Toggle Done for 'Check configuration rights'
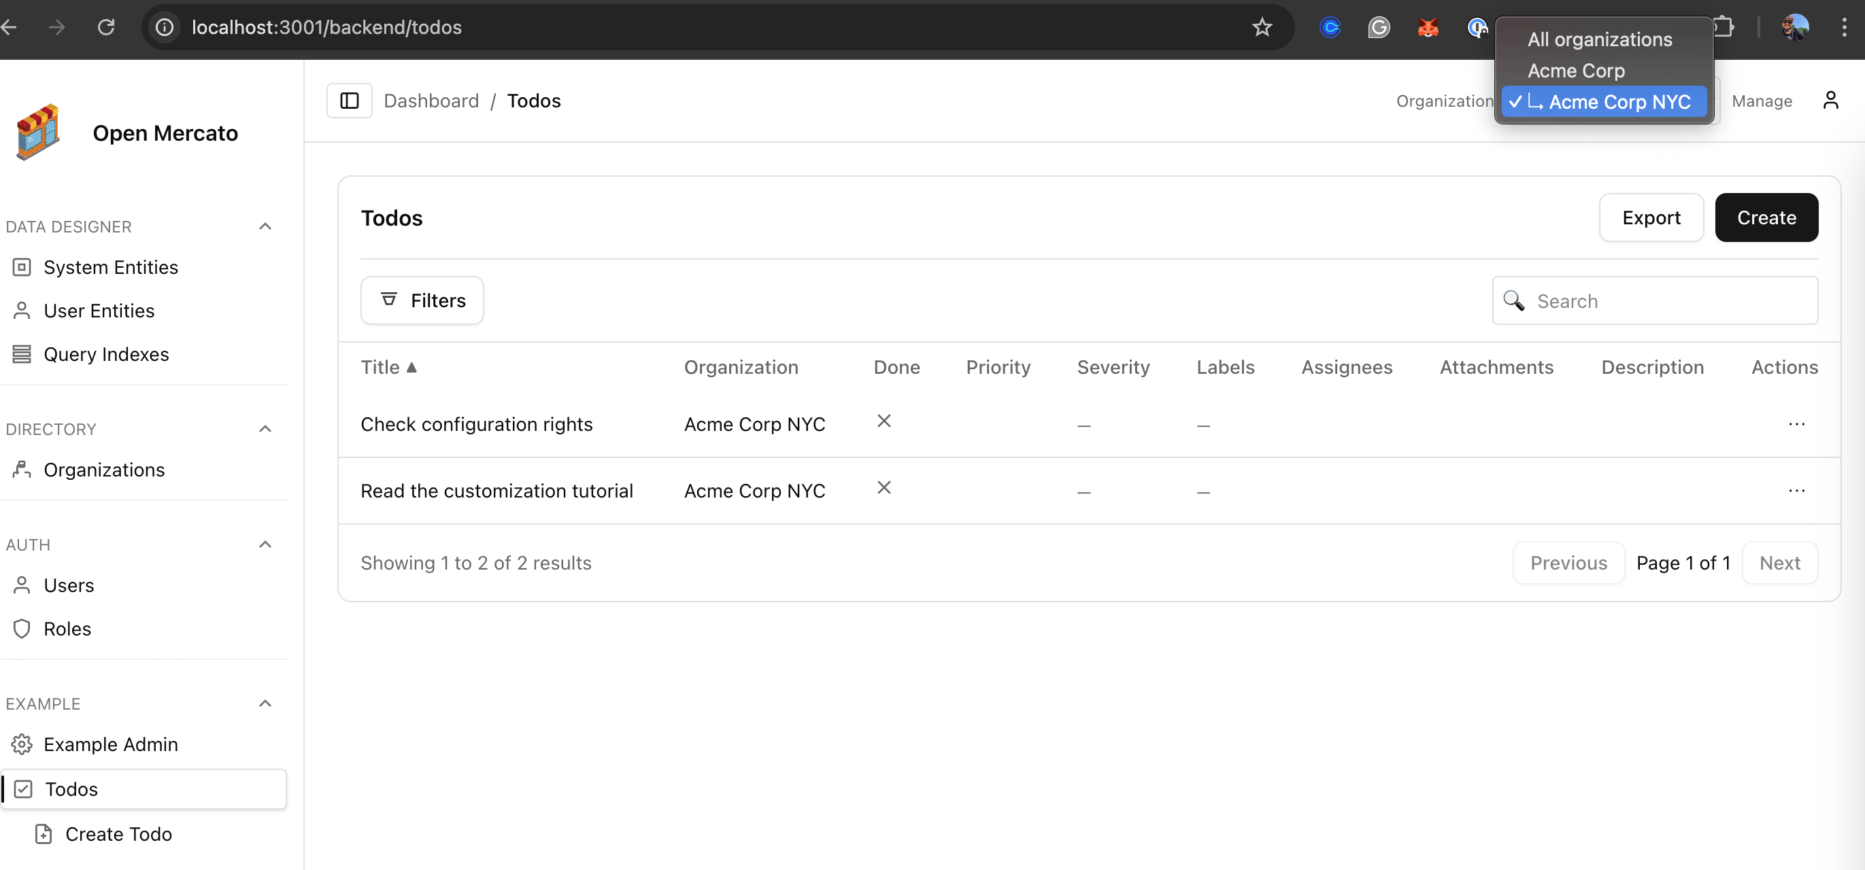 [884, 421]
